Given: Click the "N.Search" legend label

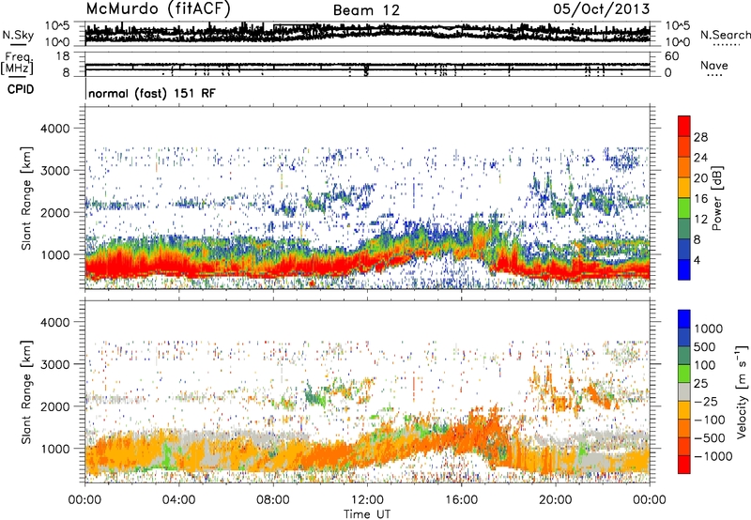Looking at the screenshot, I should 725,35.
